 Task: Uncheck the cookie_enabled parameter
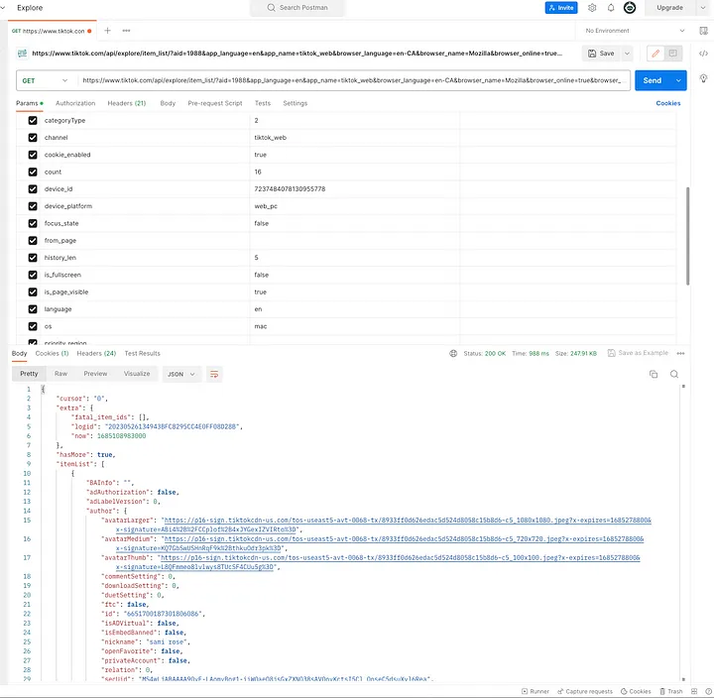33,155
